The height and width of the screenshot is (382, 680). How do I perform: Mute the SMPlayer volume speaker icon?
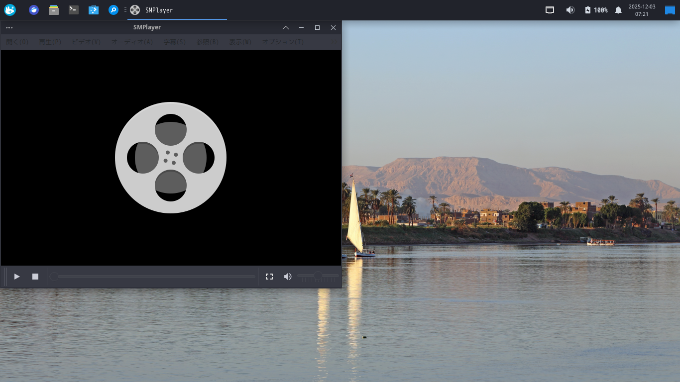coord(288,277)
